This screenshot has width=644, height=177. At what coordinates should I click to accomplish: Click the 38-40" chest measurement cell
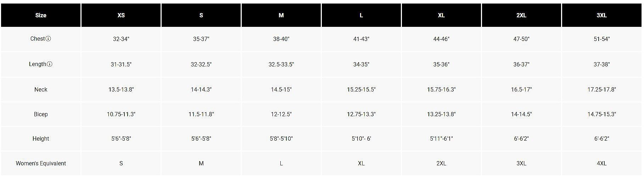click(x=281, y=39)
